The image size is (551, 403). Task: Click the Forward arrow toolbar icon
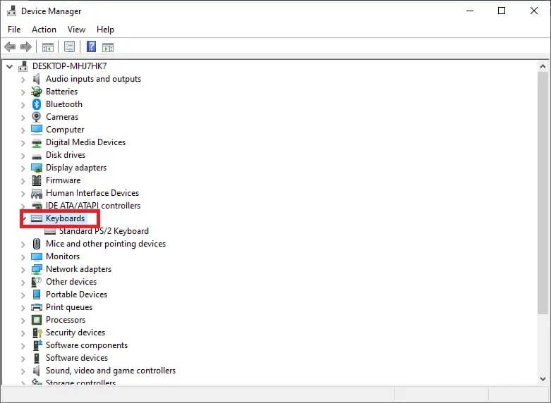pyautogui.click(x=26, y=46)
